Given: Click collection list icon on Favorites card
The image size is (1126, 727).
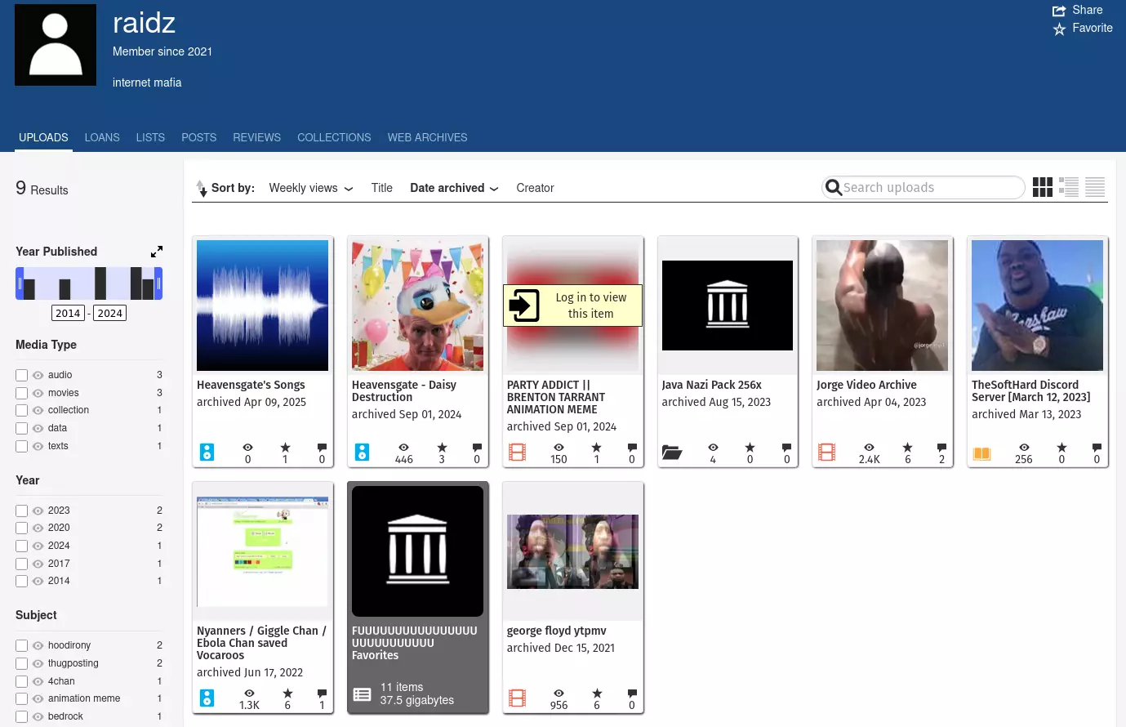Looking at the screenshot, I should pos(363,694).
